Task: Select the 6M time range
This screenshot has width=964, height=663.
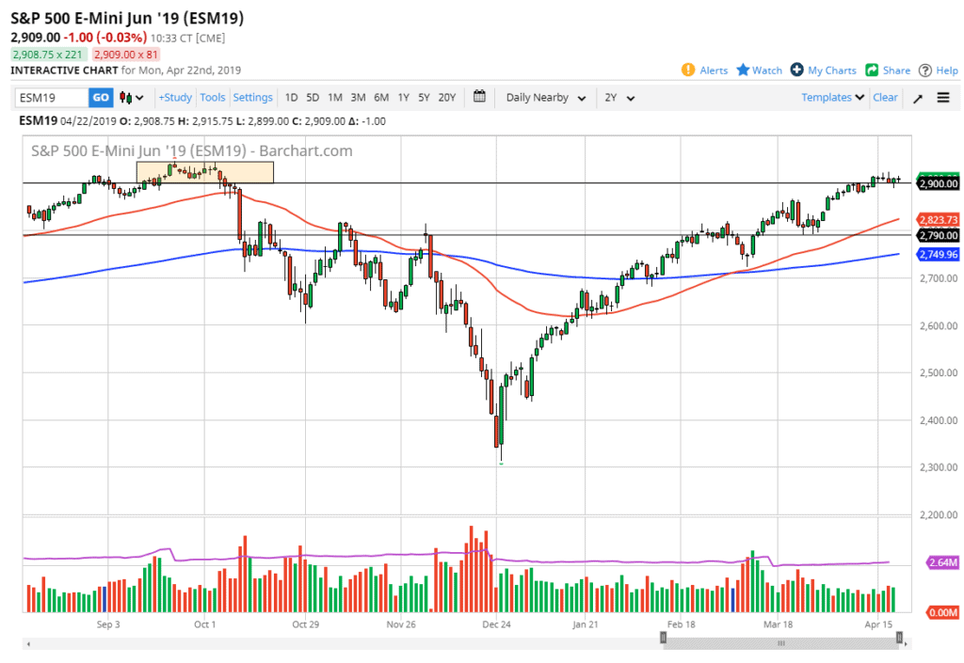Action: pos(380,98)
